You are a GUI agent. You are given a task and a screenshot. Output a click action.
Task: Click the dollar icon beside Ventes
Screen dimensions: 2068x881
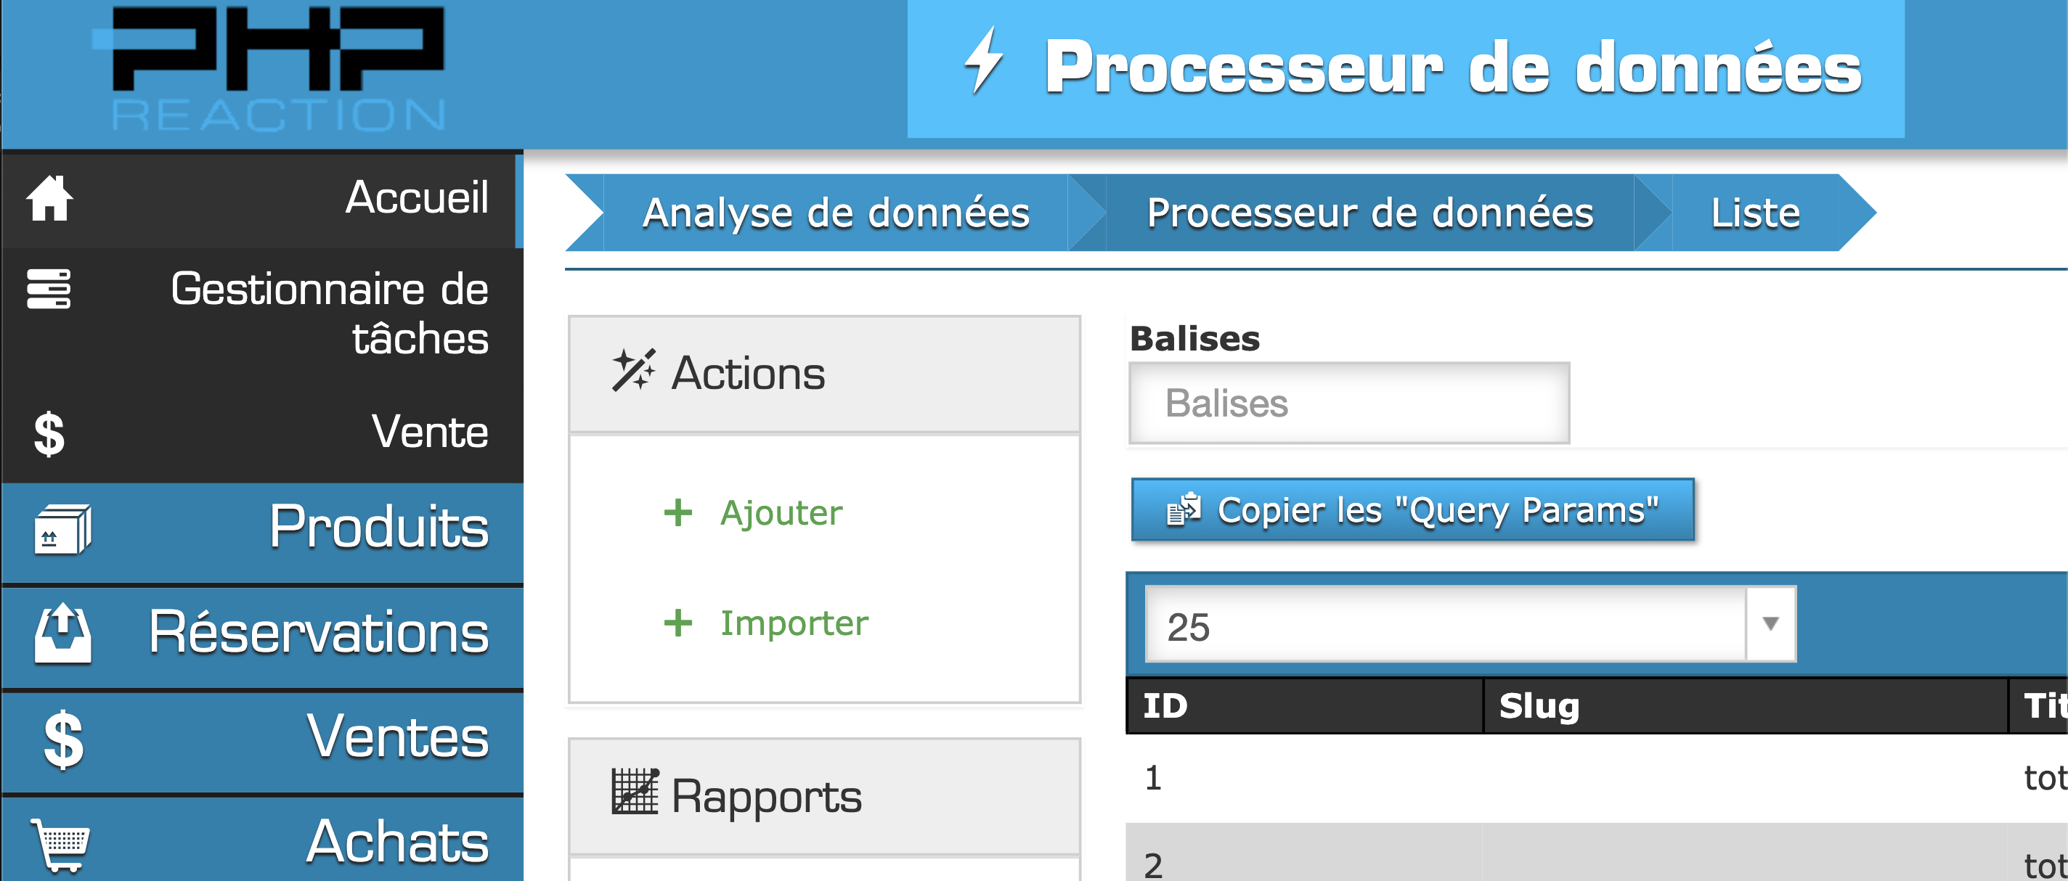click(x=63, y=739)
